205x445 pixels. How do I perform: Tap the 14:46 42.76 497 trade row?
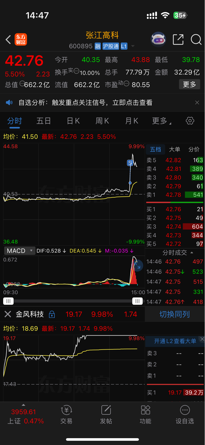tap(175, 262)
